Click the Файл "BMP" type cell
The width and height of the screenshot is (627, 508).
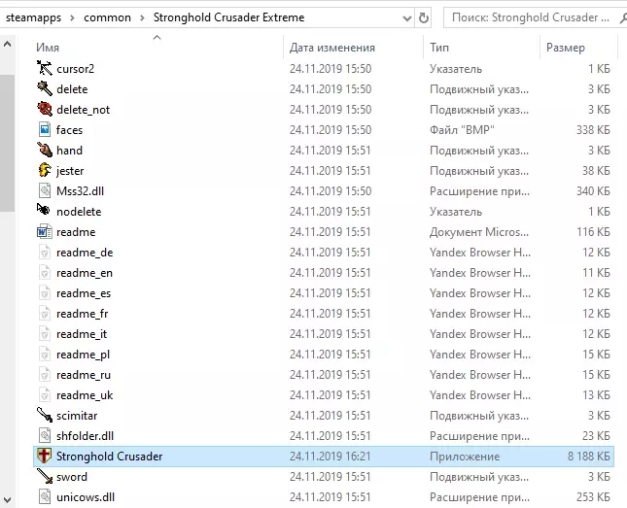(x=462, y=130)
